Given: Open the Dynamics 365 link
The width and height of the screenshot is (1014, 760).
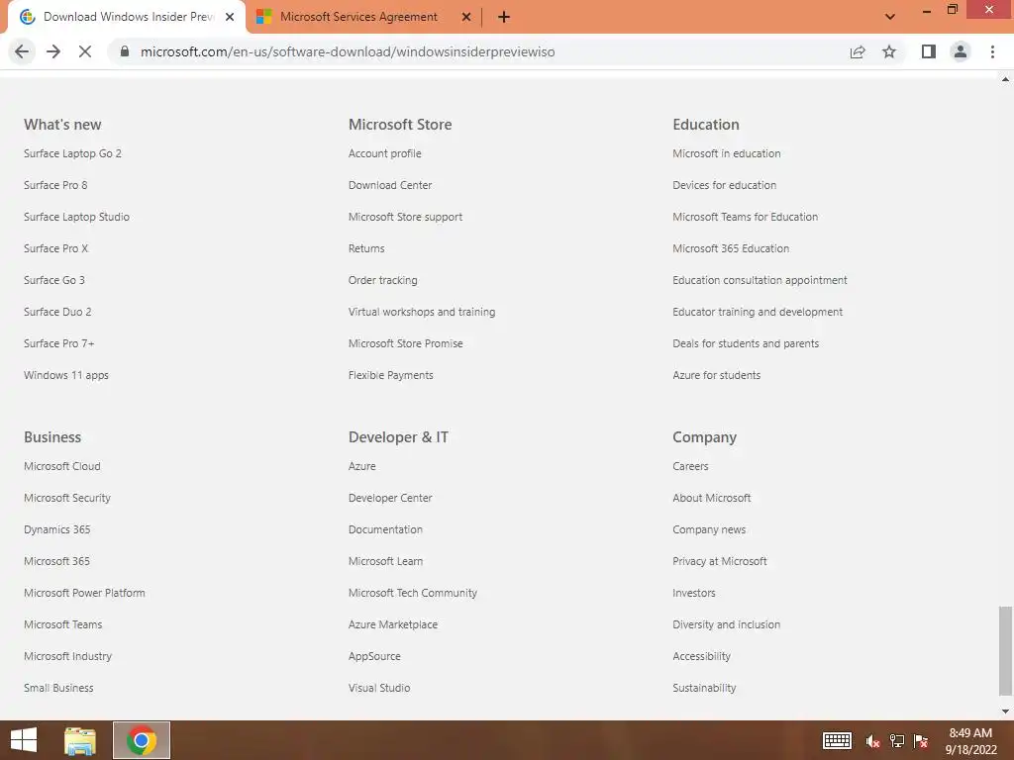Looking at the screenshot, I should click(56, 529).
